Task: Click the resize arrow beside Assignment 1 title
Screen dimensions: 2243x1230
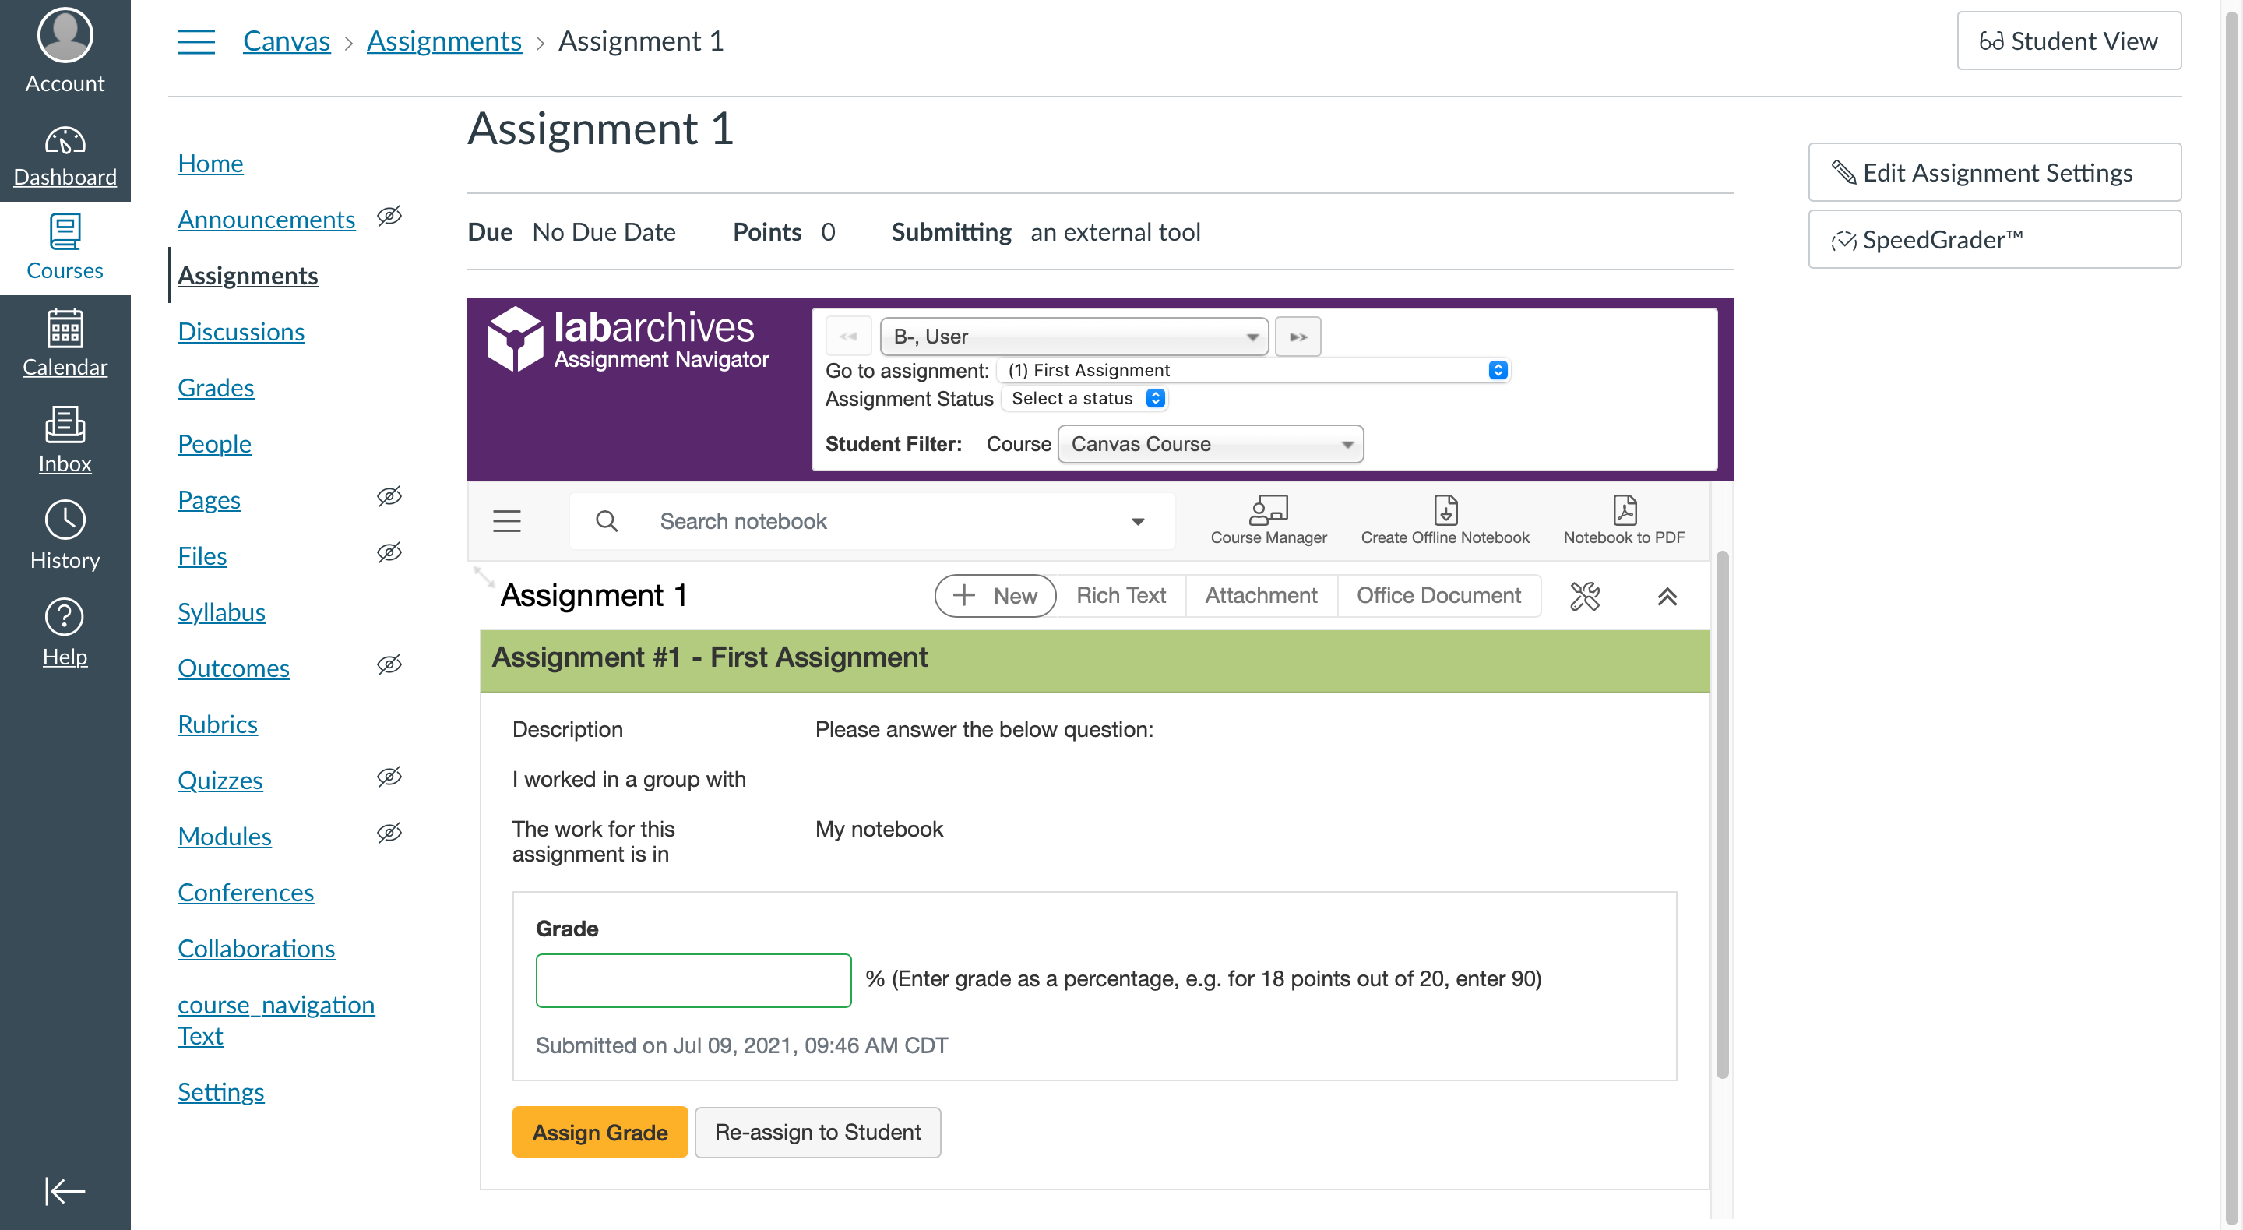Action: point(484,576)
